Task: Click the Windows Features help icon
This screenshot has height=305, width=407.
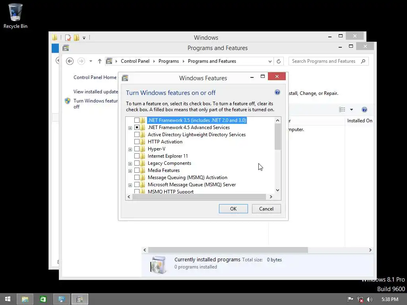Action: coord(277,92)
